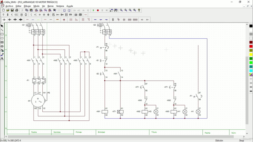Create a new document with the blank page icon
Screen dimensions: 253x142
(x=4, y=10)
